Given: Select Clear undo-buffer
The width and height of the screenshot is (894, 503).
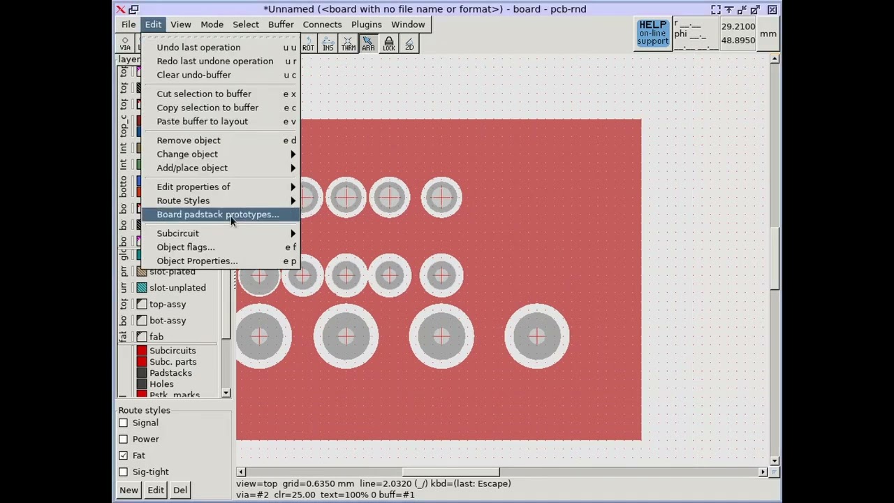Looking at the screenshot, I should coord(221,75).
